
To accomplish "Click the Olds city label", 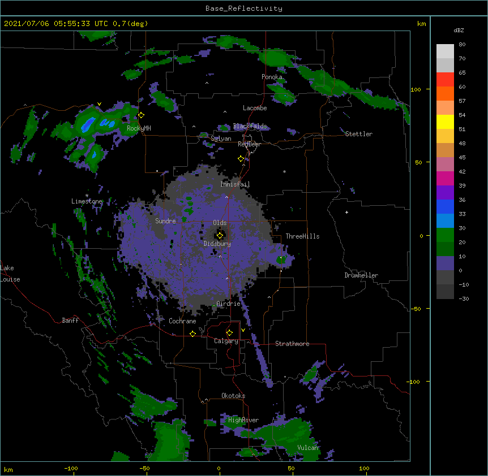I will pos(220,223).
